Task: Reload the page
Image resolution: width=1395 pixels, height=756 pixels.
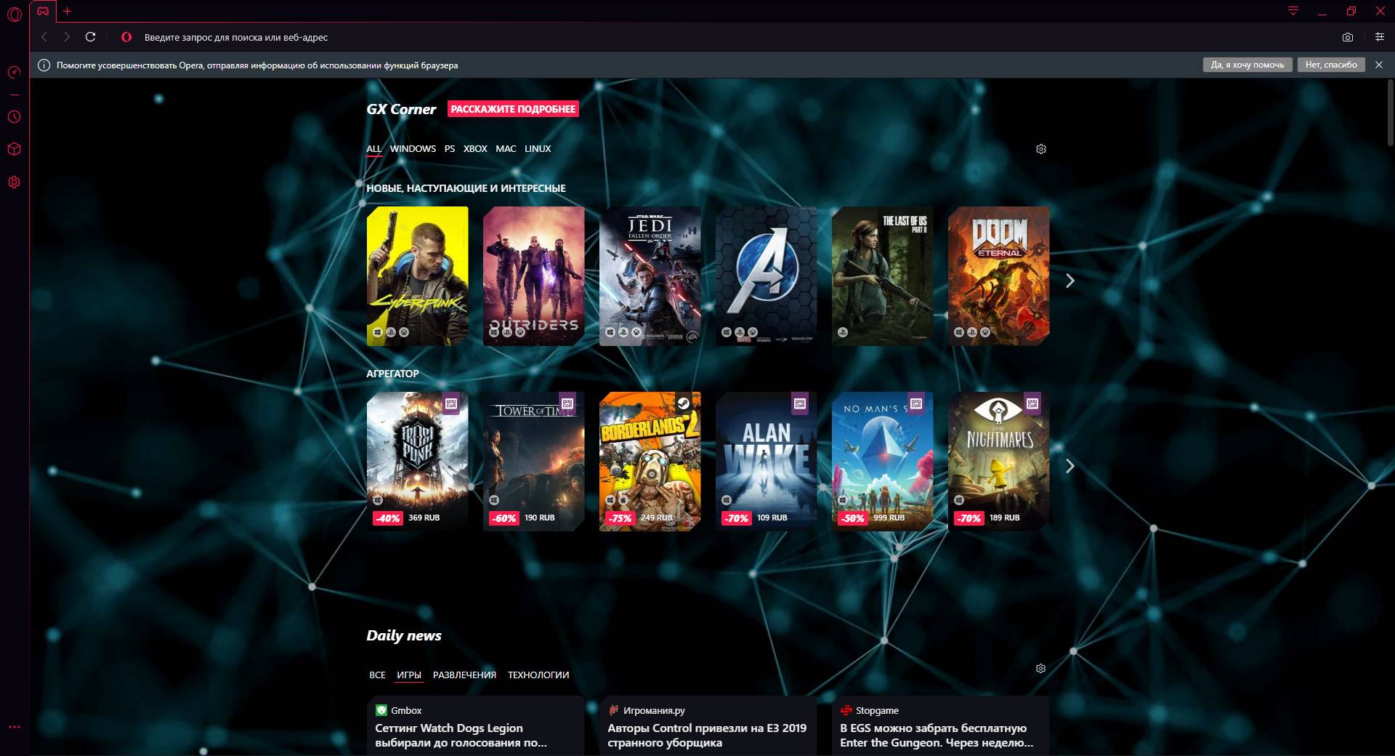Action: (x=90, y=37)
